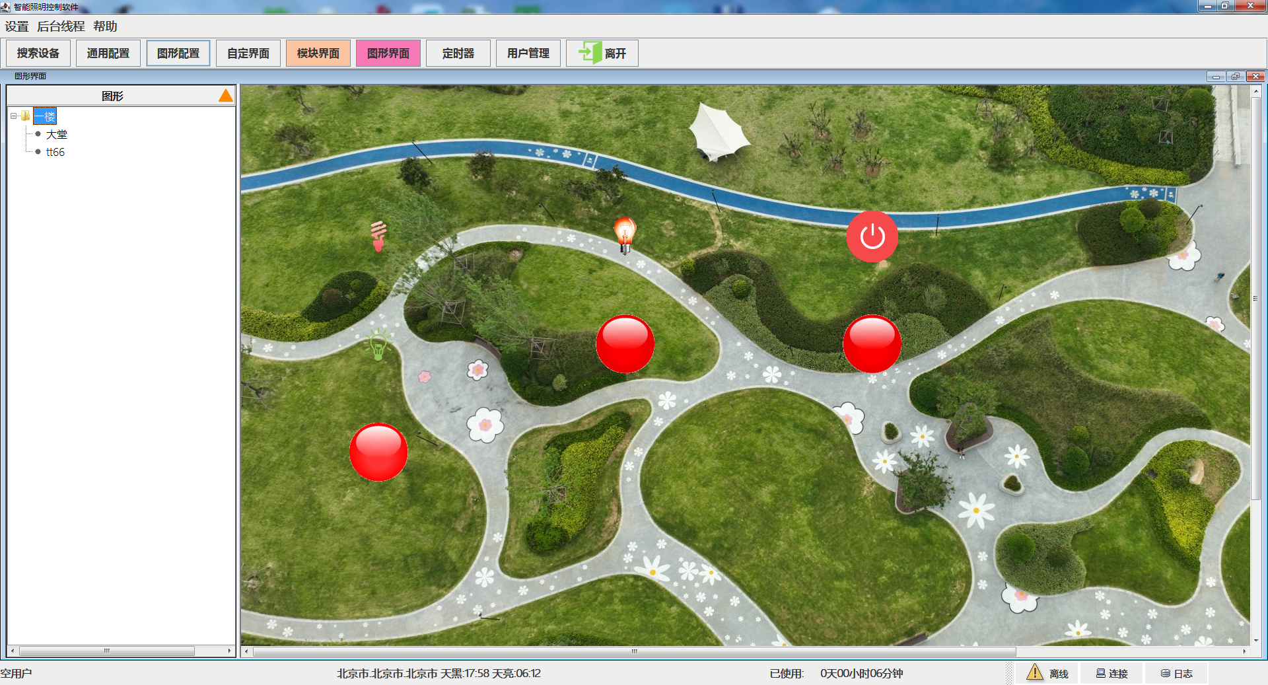Viewport: 1268px width, 685px height.
Task: Open the 后台线程 menu
Action: tap(61, 26)
